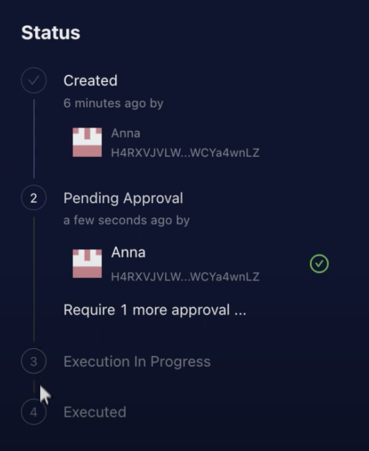
Task: Select the step 2 number circle
Action: click(x=34, y=198)
